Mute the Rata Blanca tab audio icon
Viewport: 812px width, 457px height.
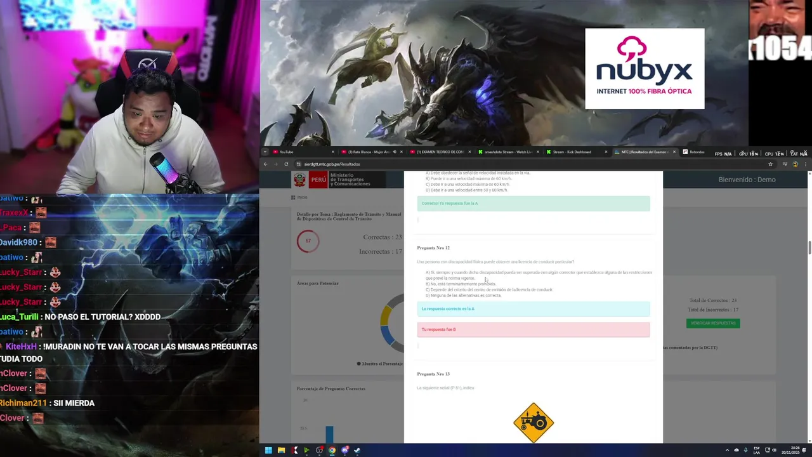[395, 152]
